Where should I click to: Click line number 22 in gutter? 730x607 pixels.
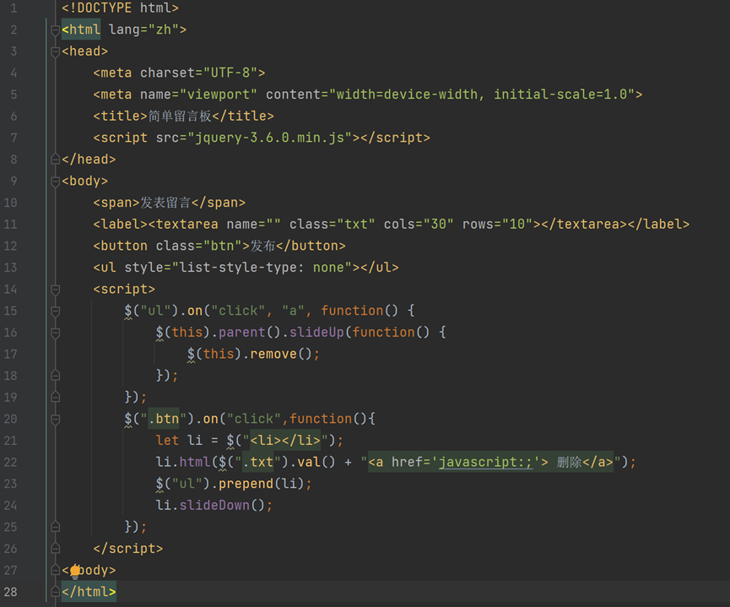tap(10, 462)
